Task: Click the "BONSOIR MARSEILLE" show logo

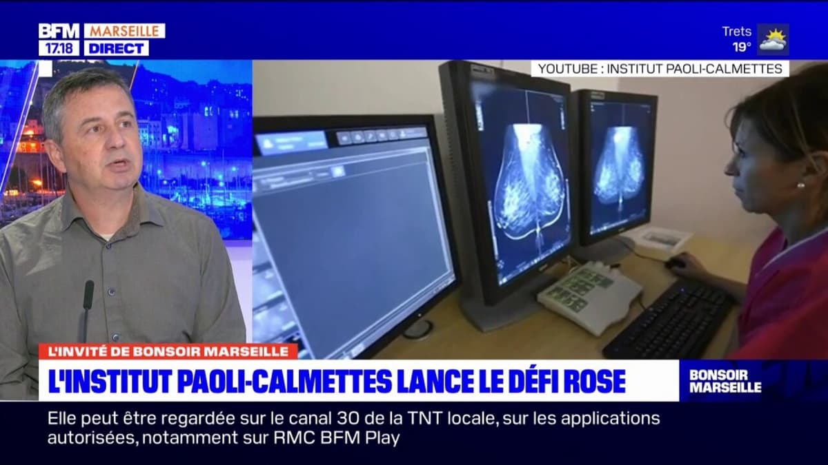Action: 725,381
